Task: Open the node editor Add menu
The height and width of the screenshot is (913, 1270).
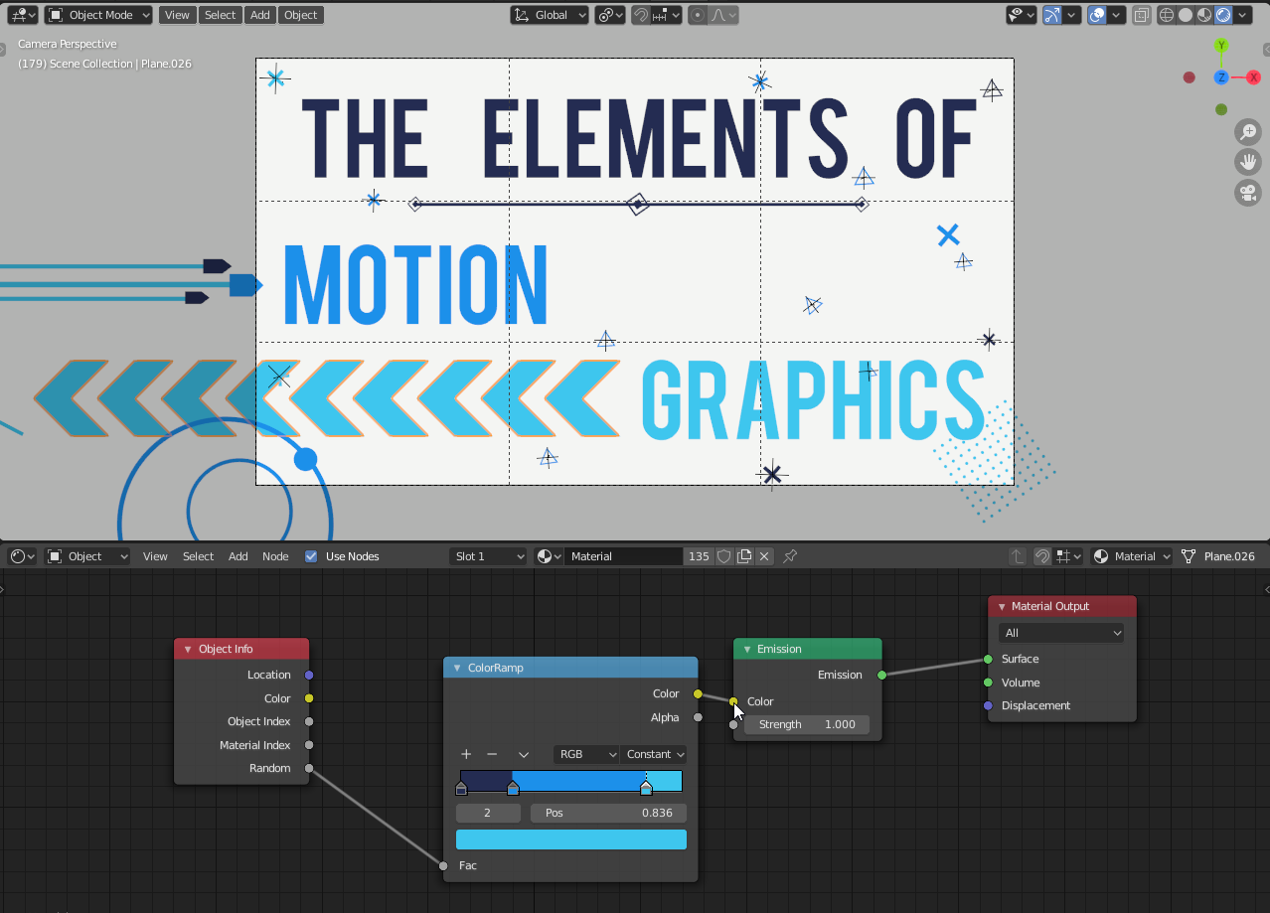Action: (238, 556)
